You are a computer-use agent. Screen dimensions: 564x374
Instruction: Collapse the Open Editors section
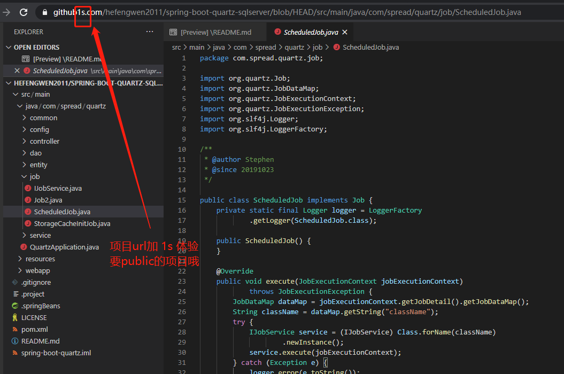click(9, 47)
